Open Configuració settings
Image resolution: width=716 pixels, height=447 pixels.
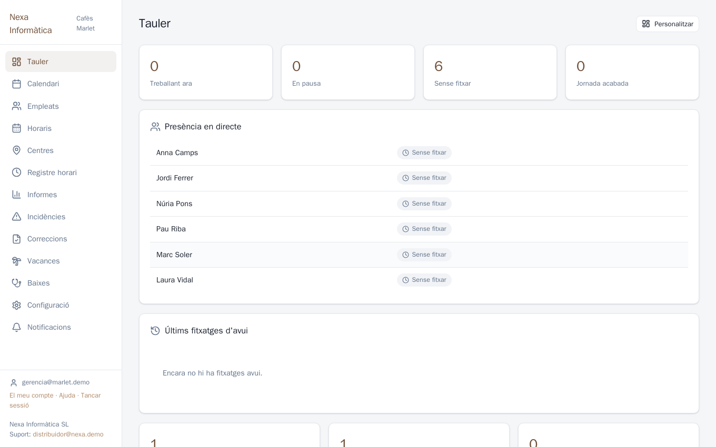61,305
